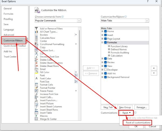Click the New Group button
Screen dimensions: 162x131
[x=125, y=107]
